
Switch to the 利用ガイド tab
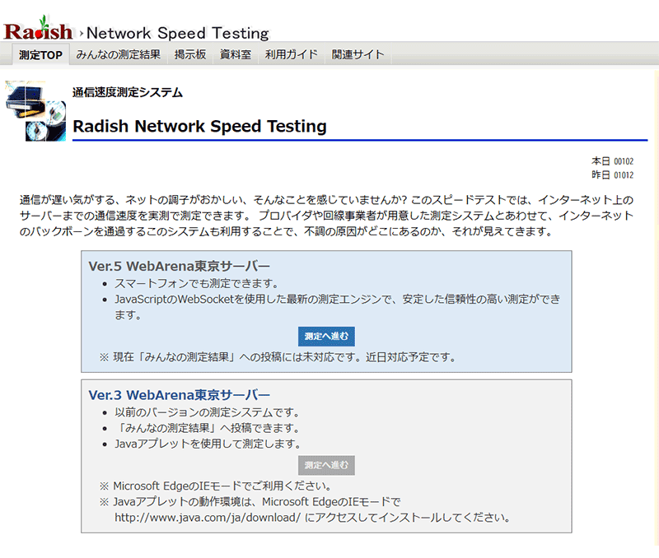[292, 55]
